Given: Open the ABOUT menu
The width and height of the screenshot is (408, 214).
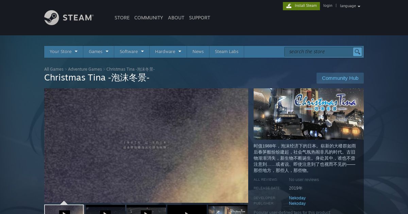Looking at the screenshot, I should pos(176,18).
